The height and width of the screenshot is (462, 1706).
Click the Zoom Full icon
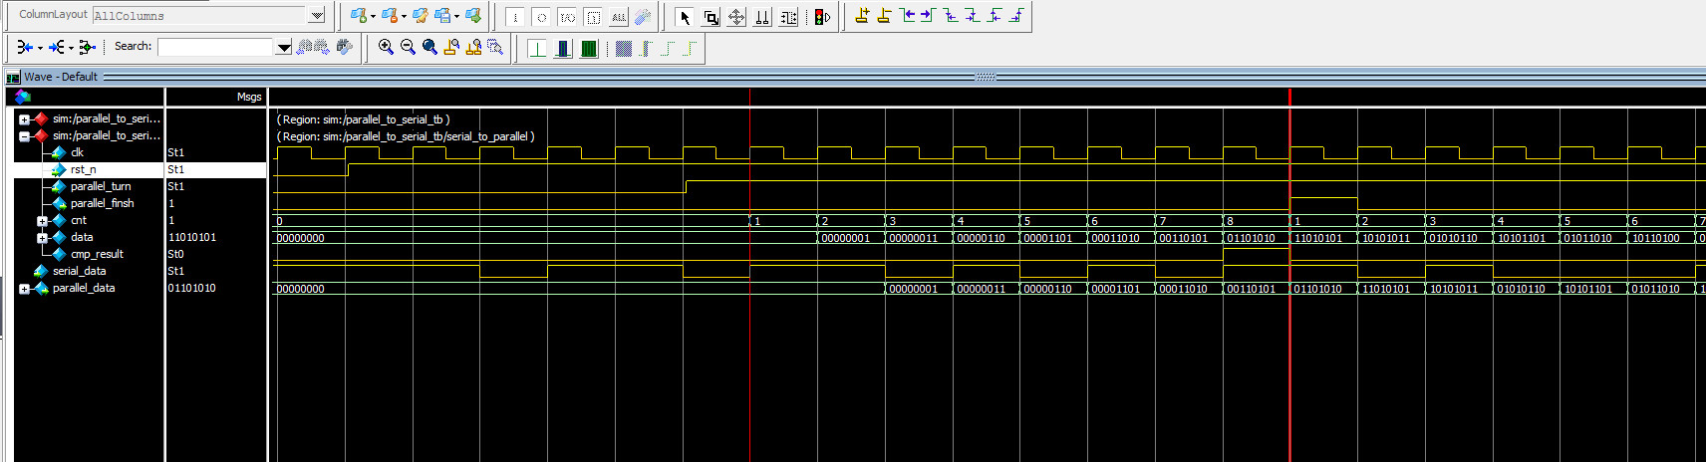(429, 47)
